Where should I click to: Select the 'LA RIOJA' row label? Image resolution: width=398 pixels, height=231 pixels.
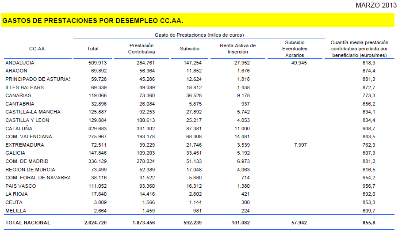[16, 194]
